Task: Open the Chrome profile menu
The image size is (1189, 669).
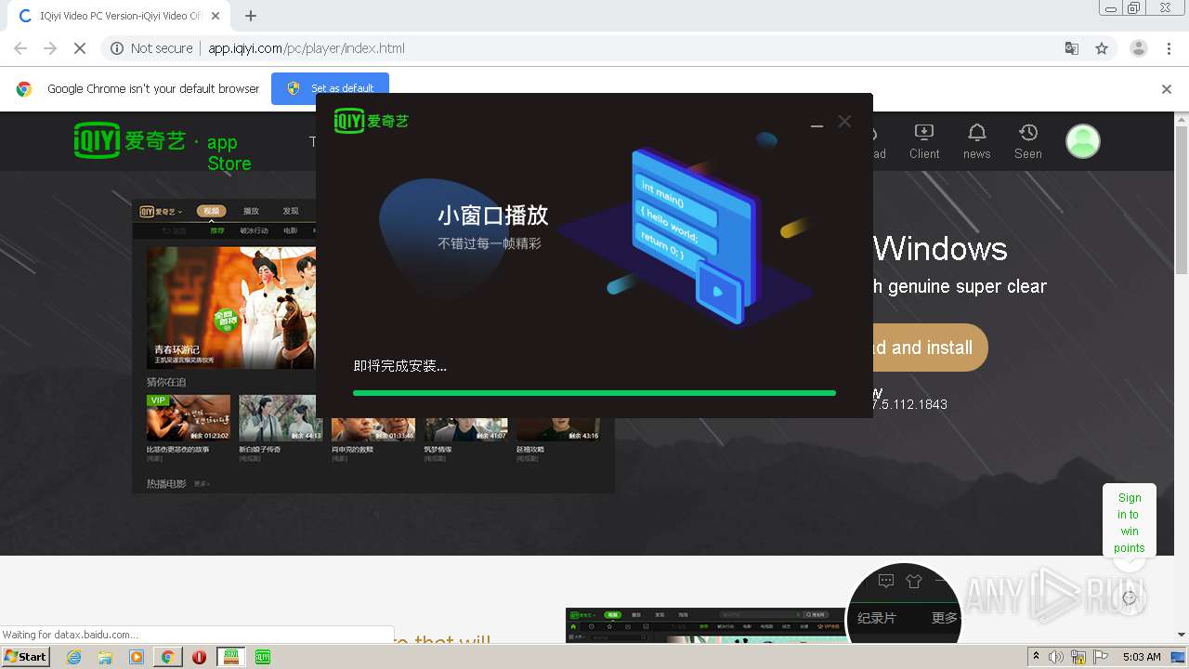Action: pos(1139,48)
